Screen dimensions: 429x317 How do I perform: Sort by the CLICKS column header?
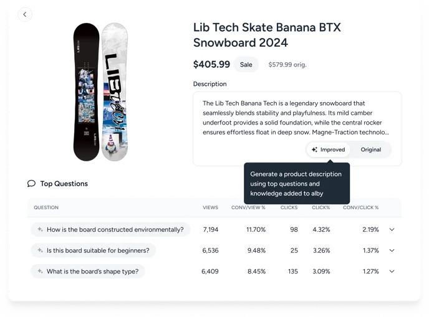pos(289,207)
